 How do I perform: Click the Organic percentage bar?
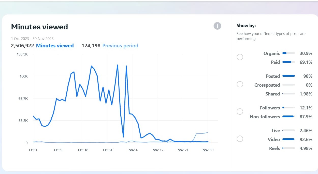288,53
